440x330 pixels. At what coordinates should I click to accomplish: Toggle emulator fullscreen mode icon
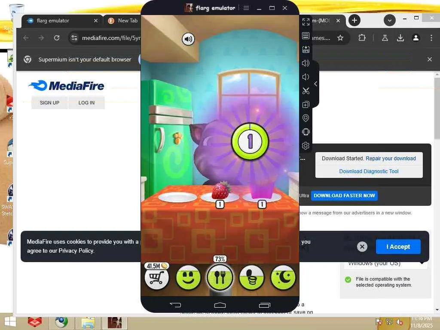[306, 22]
